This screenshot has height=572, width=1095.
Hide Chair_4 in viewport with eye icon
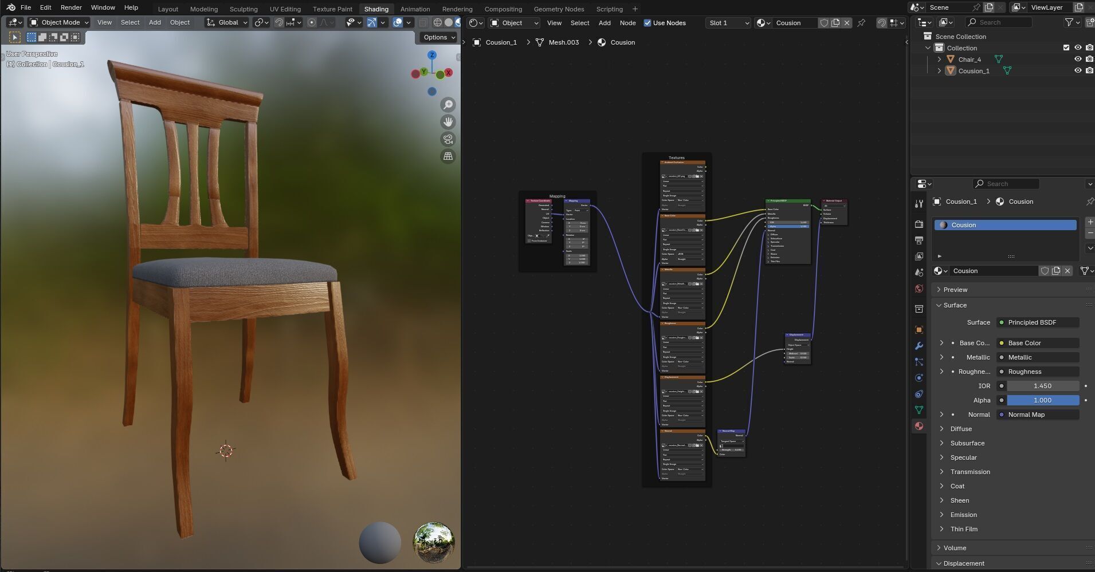(x=1078, y=59)
